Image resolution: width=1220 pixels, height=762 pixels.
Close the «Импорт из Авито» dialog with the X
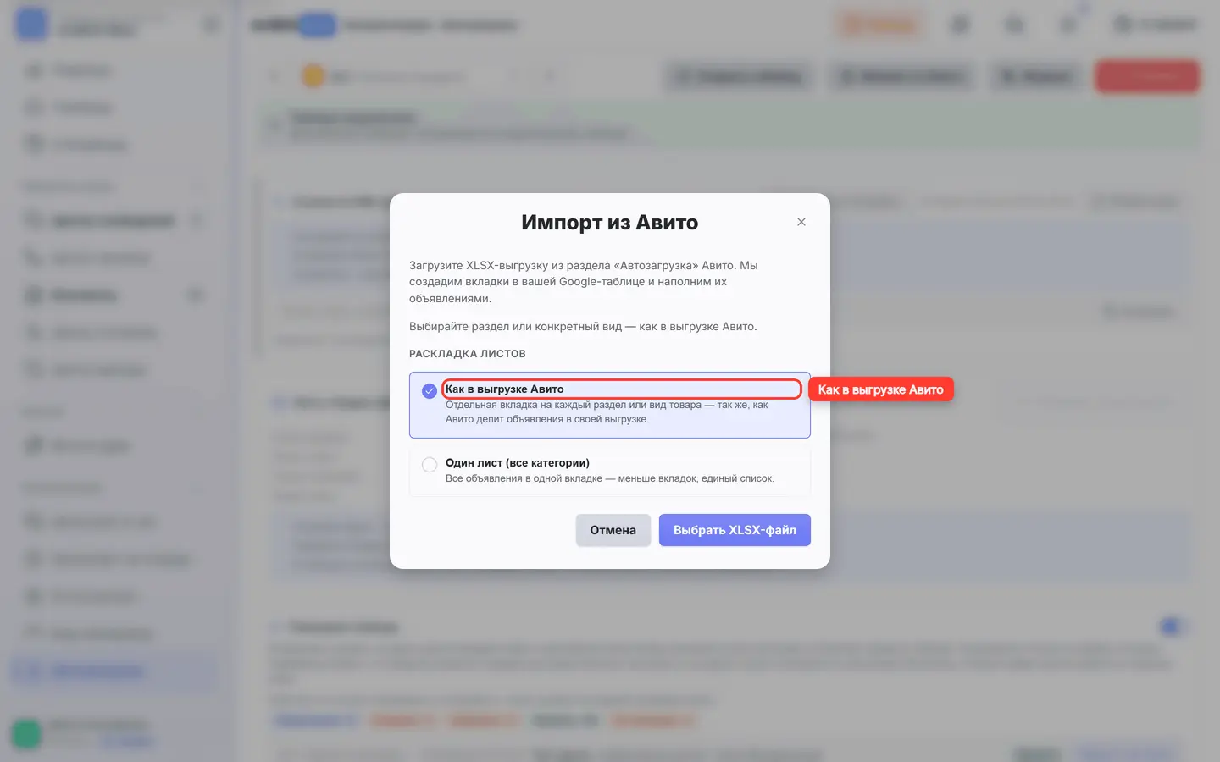[801, 222]
